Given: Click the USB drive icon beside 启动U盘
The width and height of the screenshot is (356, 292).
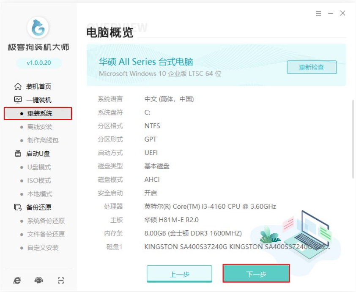Looking at the screenshot, I should pyautogui.click(x=18, y=153).
